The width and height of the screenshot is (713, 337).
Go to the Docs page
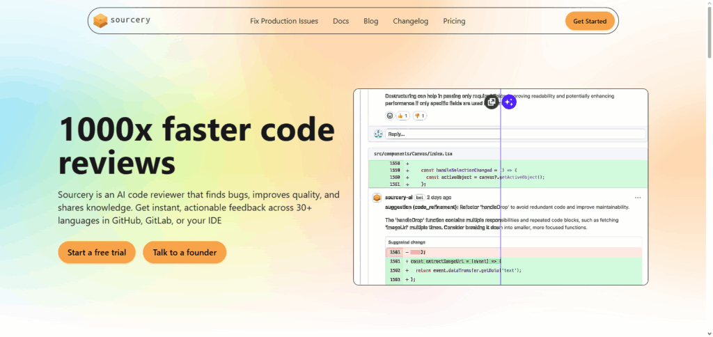click(340, 21)
